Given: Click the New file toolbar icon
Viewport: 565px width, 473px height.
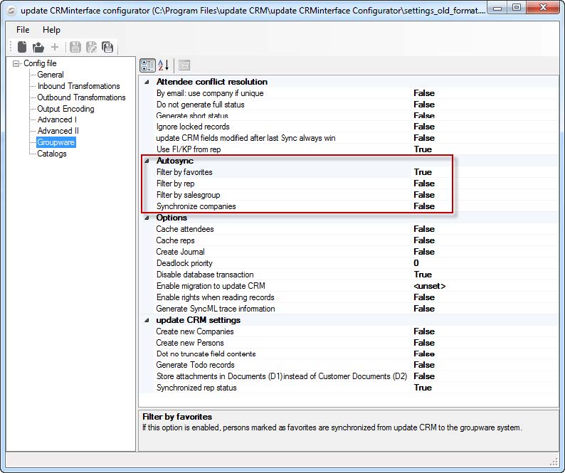Looking at the screenshot, I should [22, 47].
